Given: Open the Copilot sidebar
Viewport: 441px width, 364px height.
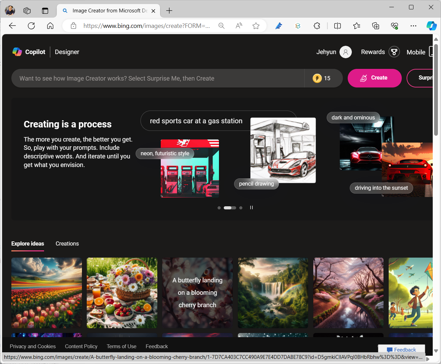Looking at the screenshot, I should 431,26.
